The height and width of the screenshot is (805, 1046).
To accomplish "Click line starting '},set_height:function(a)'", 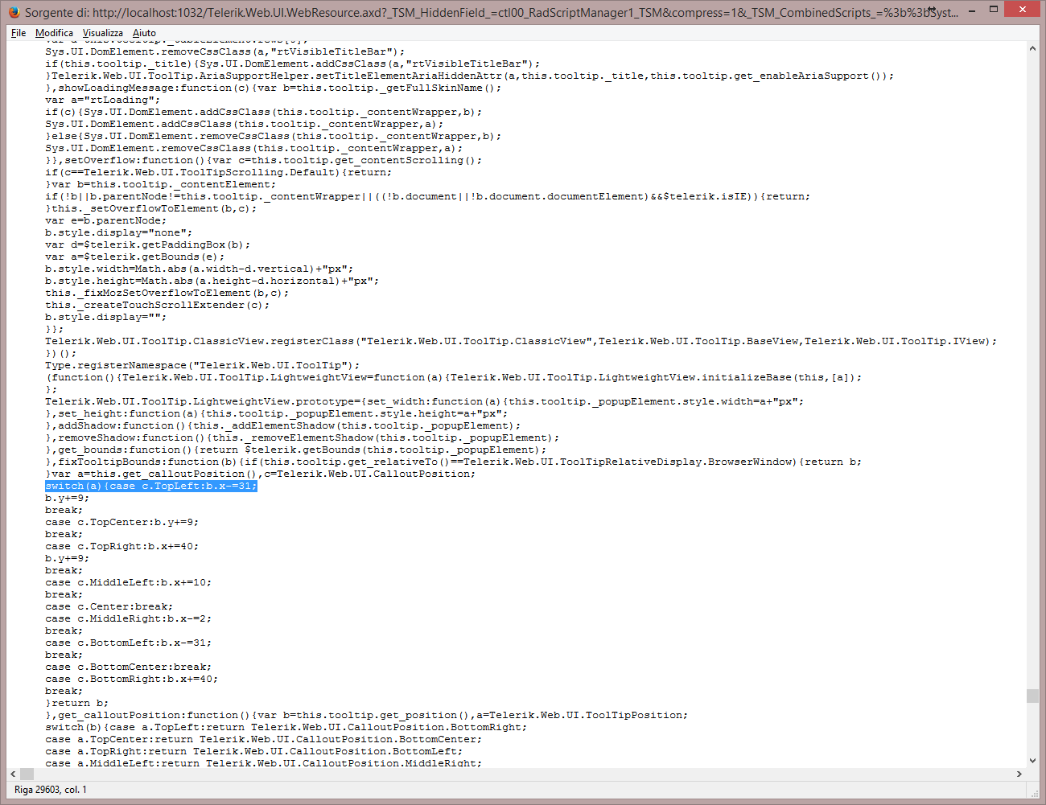I will 276,414.
